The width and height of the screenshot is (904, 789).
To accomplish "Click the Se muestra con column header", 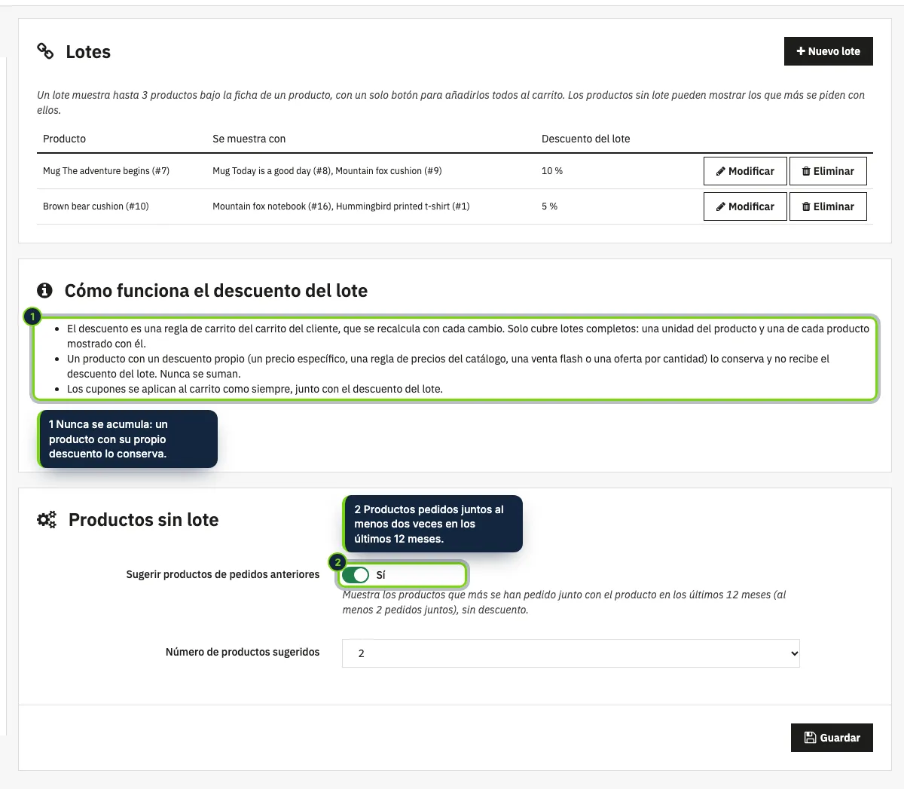I will coord(249,139).
